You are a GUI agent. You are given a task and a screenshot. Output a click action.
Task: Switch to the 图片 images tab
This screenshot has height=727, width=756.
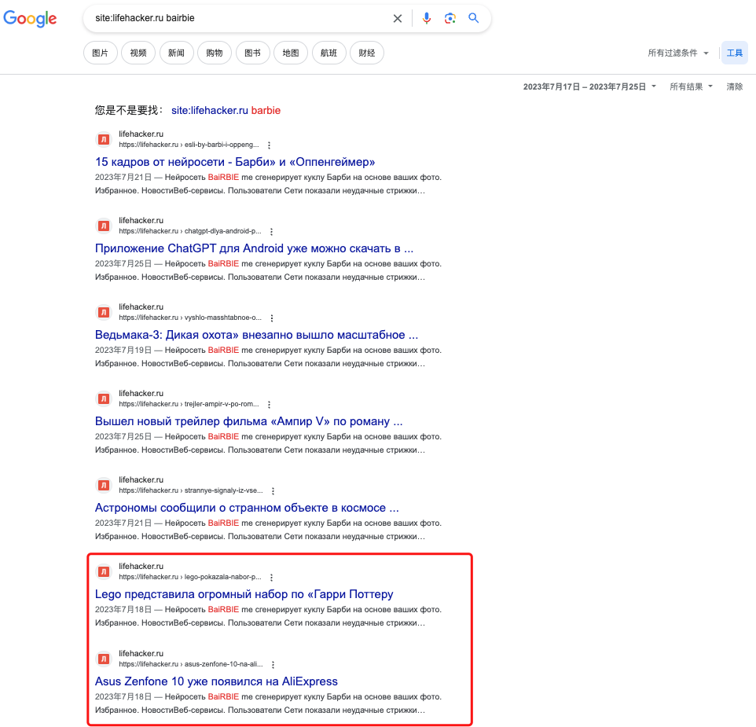(100, 53)
